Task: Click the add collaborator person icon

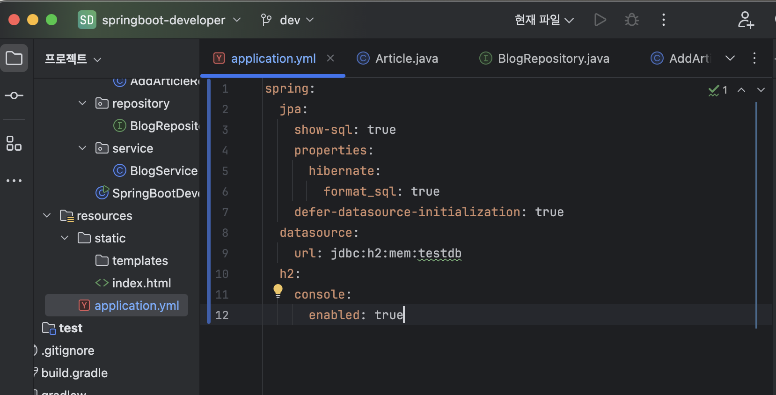Action: [x=746, y=20]
